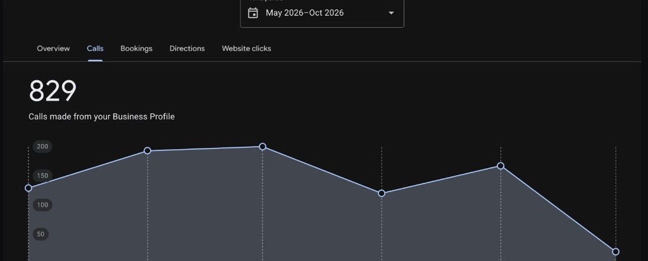Click the 829 total calls number
This screenshot has height=261, width=648.
[x=53, y=91]
